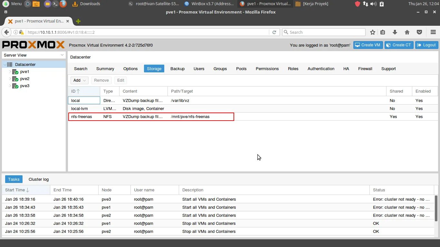440x247 pixels.
Task: Switch to the Options tab
Action: click(x=130, y=69)
